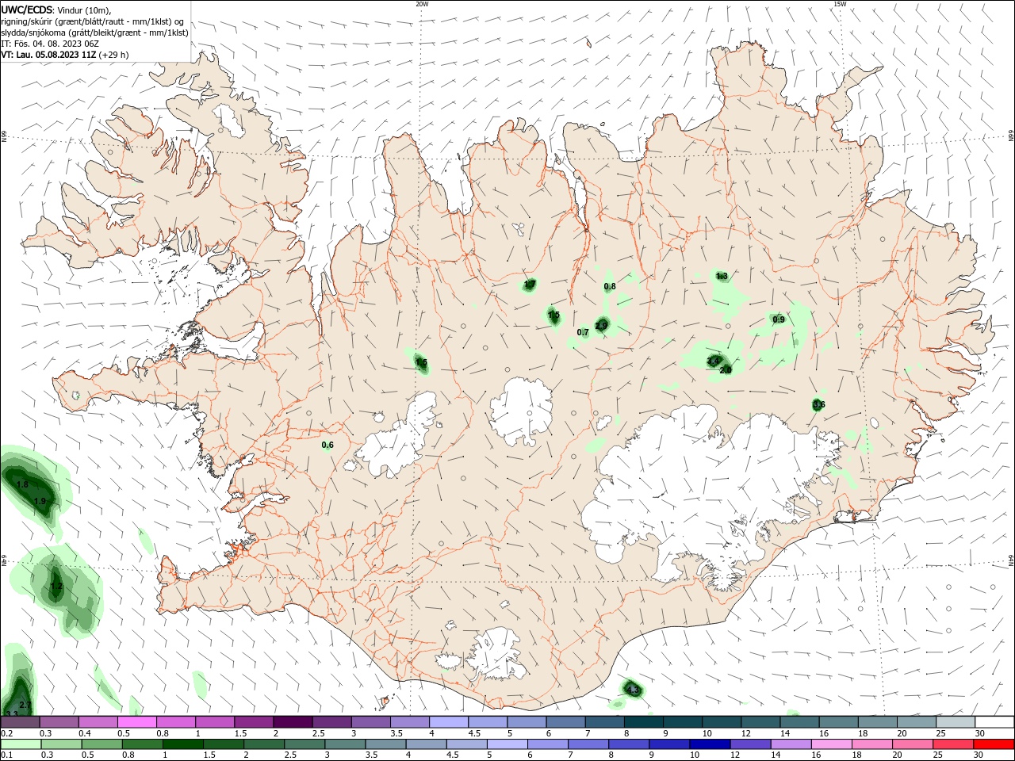Click the 1.2 value in the southwest ocean cell
The image size is (1015, 761).
coord(56,587)
